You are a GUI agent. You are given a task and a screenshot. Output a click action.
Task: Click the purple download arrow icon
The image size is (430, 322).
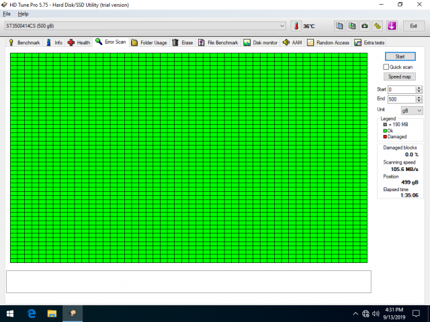(x=392, y=26)
